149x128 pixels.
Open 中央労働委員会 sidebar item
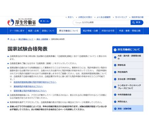click(x=128, y=95)
